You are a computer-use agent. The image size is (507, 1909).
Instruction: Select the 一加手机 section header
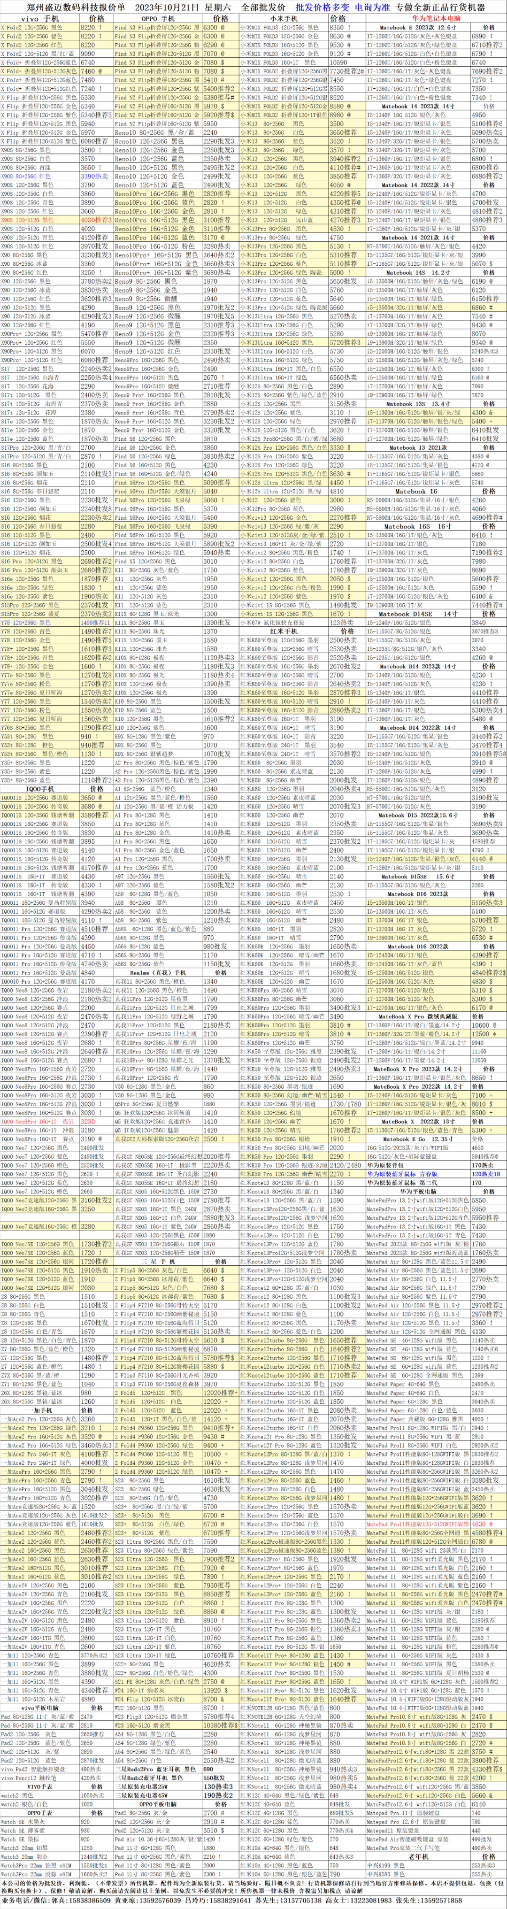39,1411
